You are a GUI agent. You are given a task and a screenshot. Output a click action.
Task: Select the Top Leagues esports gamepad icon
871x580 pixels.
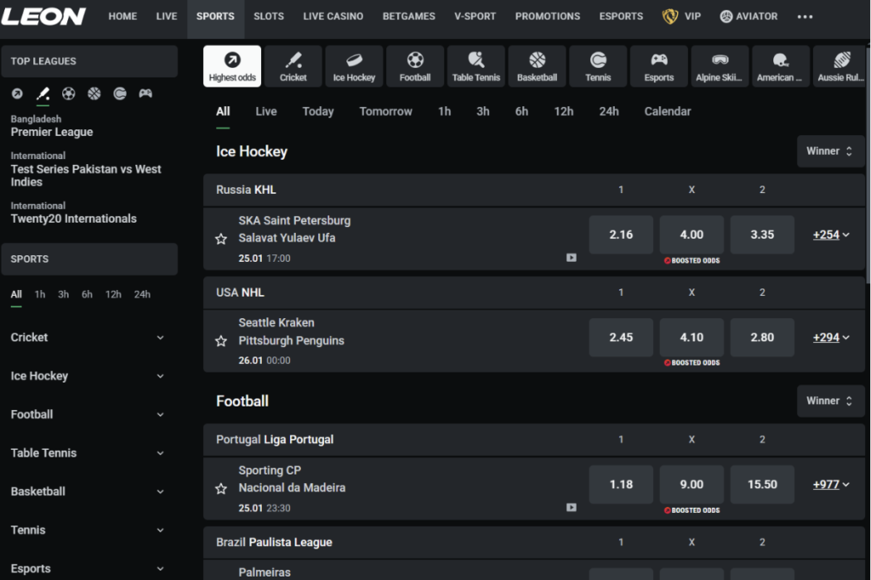[145, 94]
